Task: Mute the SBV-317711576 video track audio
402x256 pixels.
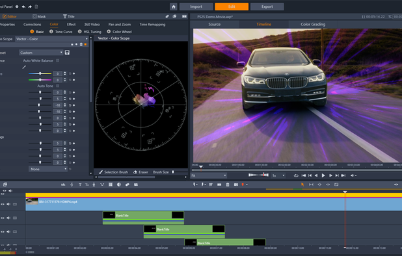Action: 8,204
